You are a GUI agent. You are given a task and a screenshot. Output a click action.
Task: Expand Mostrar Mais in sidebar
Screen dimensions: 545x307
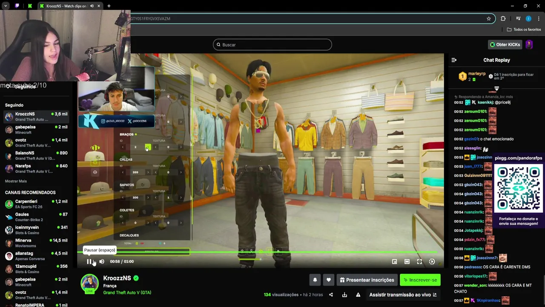tap(16, 181)
